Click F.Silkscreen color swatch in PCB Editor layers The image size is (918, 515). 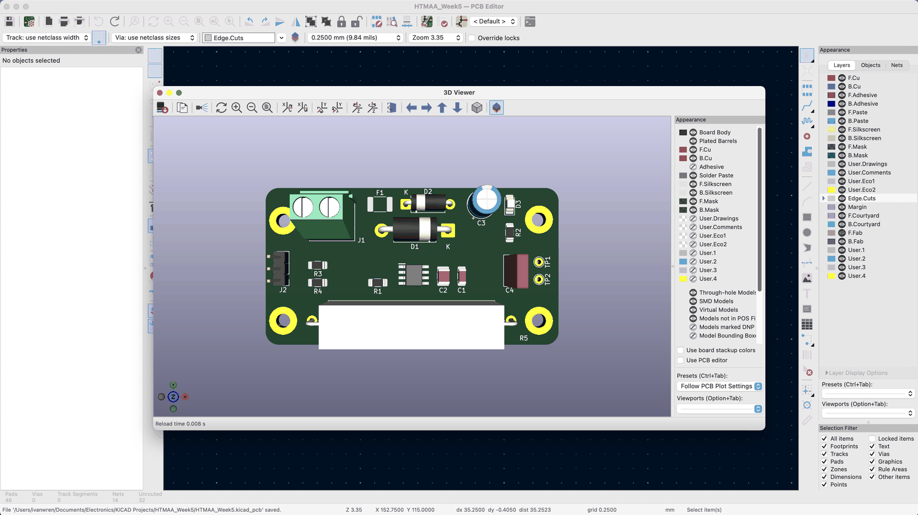tap(831, 130)
